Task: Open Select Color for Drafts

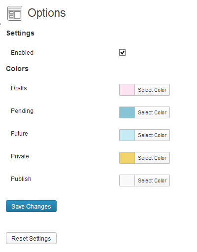Action: pyautogui.click(x=152, y=90)
